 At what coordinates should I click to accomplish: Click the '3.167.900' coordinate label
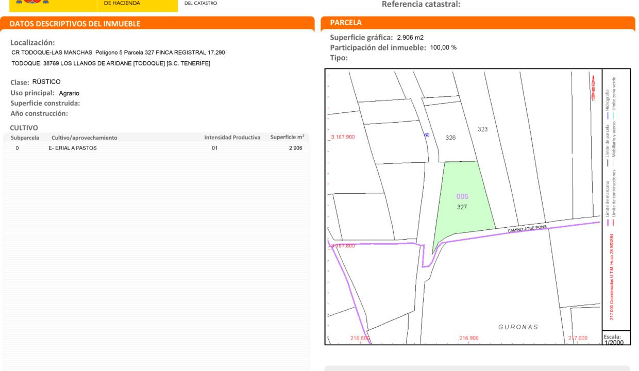[343, 137]
